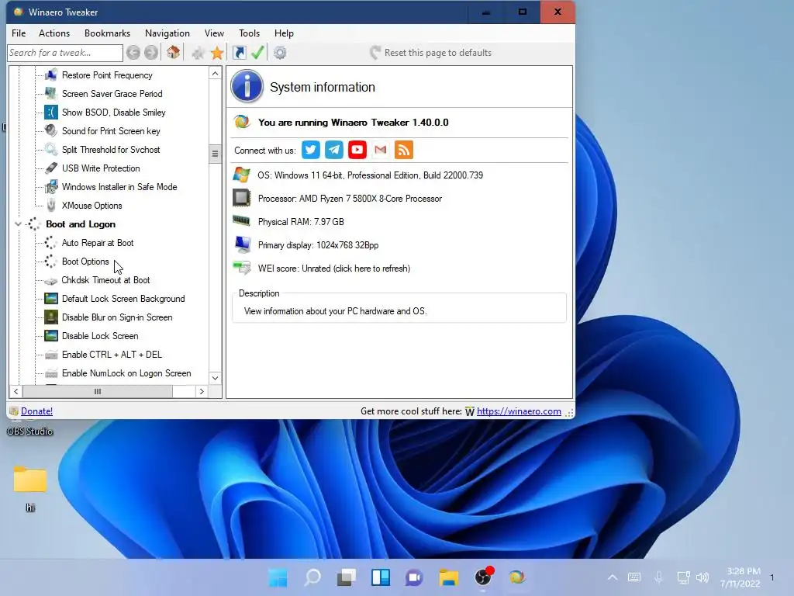
Task: Click the Donate! link
Action: 37,411
